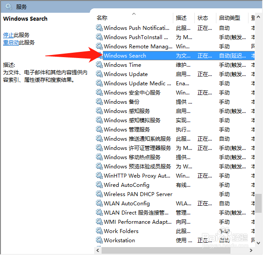Select the WLAN Direct 服务连接管... service name
Screen dimensions: 263x255
point(136,212)
